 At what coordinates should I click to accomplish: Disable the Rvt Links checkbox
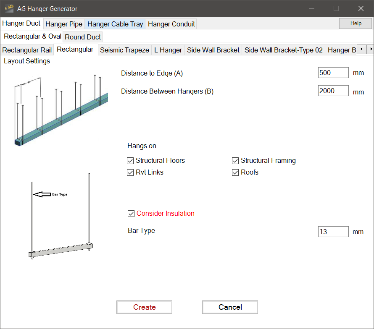pyautogui.click(x=130, y=172)
